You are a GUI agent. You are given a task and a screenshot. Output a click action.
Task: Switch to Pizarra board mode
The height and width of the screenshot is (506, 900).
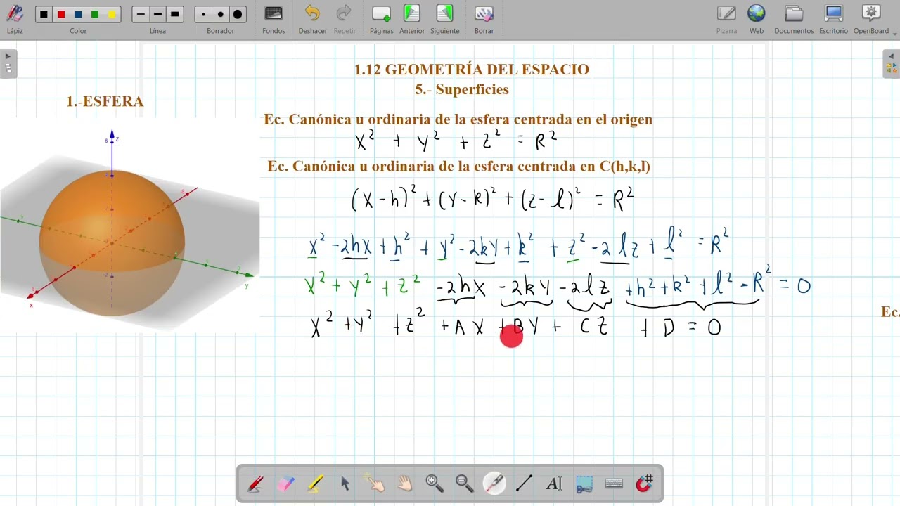coord(726,19)
